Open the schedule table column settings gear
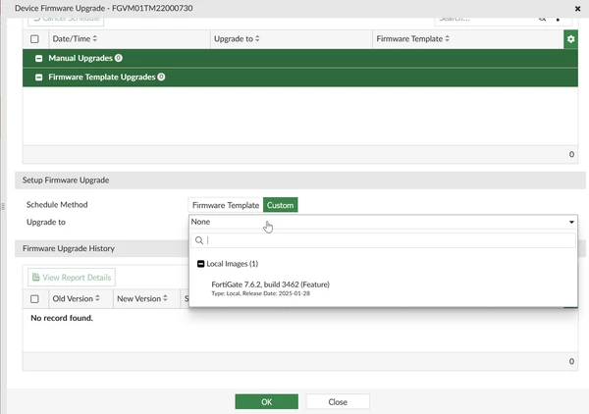589x414 pixels. coord(570,39)
